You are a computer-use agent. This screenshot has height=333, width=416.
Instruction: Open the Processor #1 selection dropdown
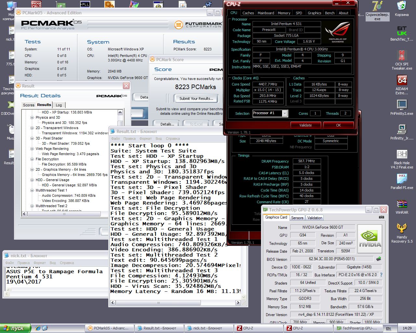pyautogui.click(x=285, y=113)
